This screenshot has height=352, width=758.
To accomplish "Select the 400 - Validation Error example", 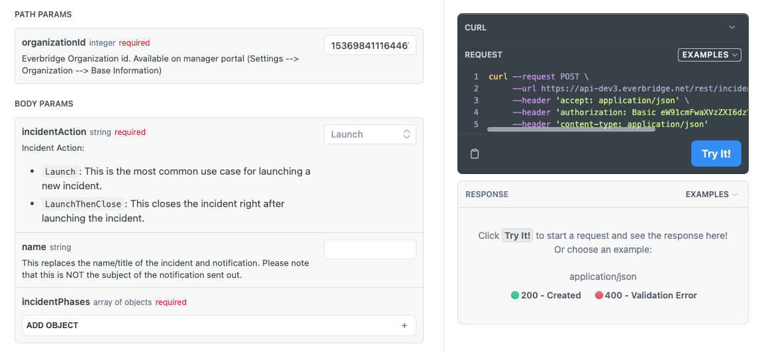I will 650,295.
